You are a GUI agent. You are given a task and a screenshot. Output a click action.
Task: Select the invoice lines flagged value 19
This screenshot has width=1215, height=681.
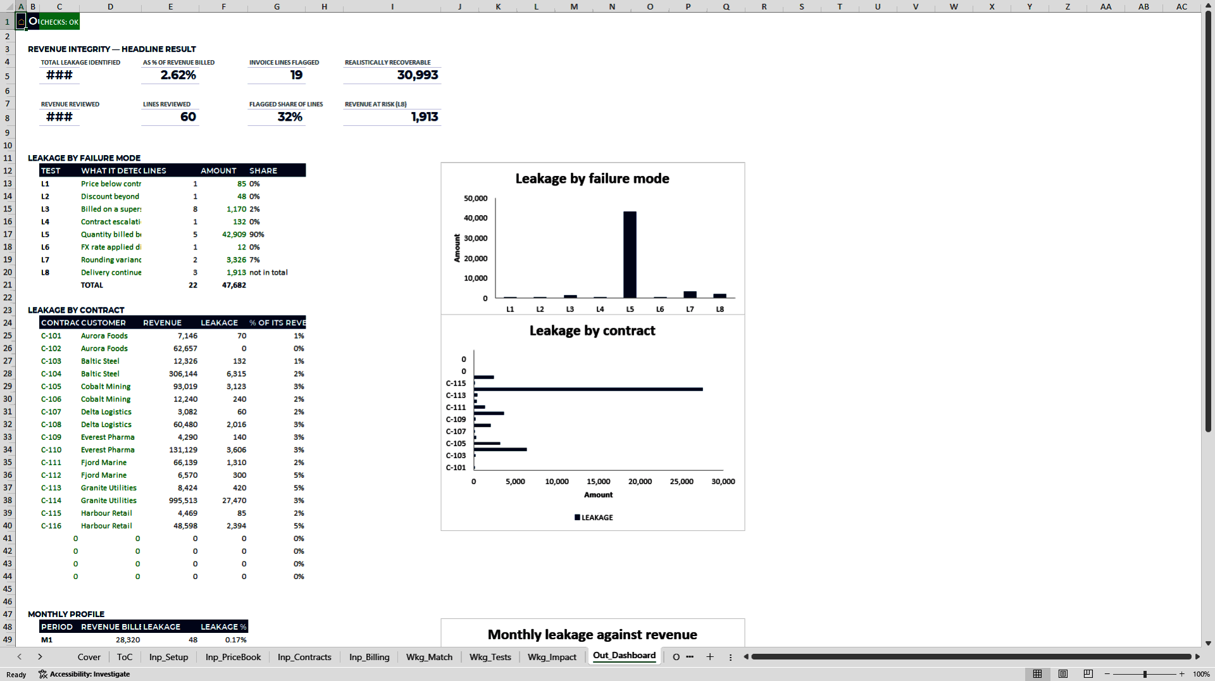[x=277, y=75]
